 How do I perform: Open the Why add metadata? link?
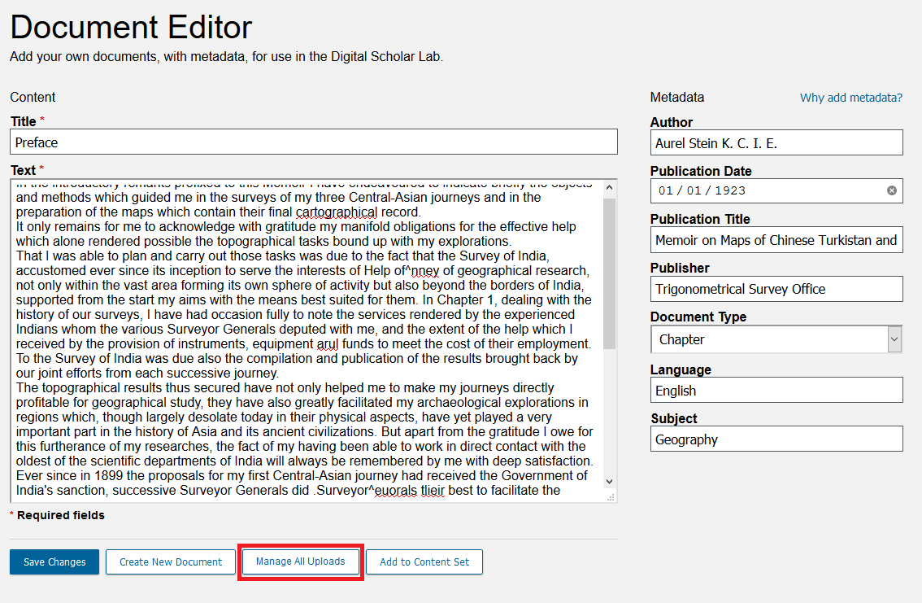(x=850, y=97)
